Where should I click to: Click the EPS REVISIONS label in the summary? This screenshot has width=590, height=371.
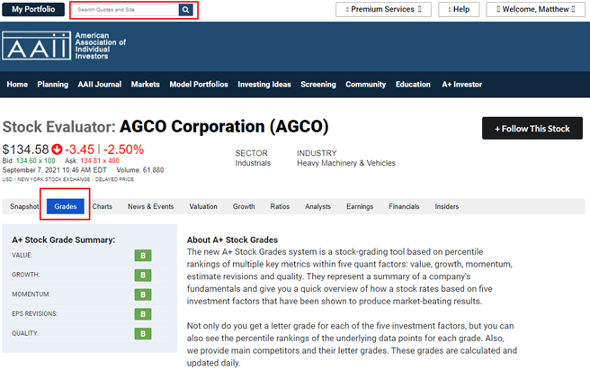[34, 313]
